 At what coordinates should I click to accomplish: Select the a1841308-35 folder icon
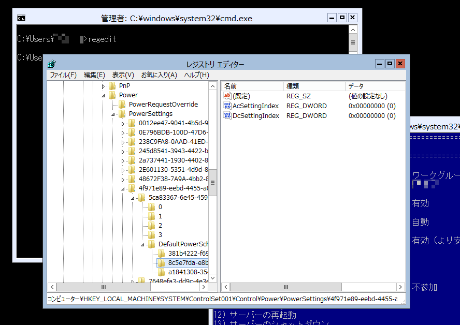(x=161, y=272)
